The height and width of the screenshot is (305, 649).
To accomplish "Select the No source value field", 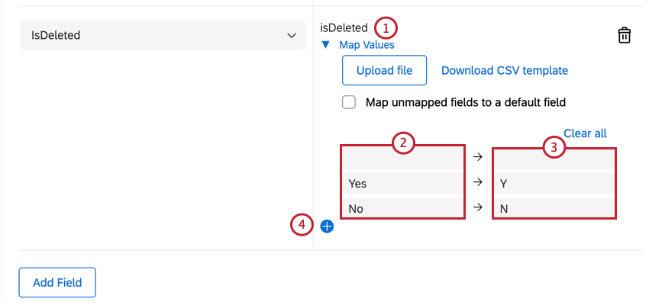I will [403, 207].
